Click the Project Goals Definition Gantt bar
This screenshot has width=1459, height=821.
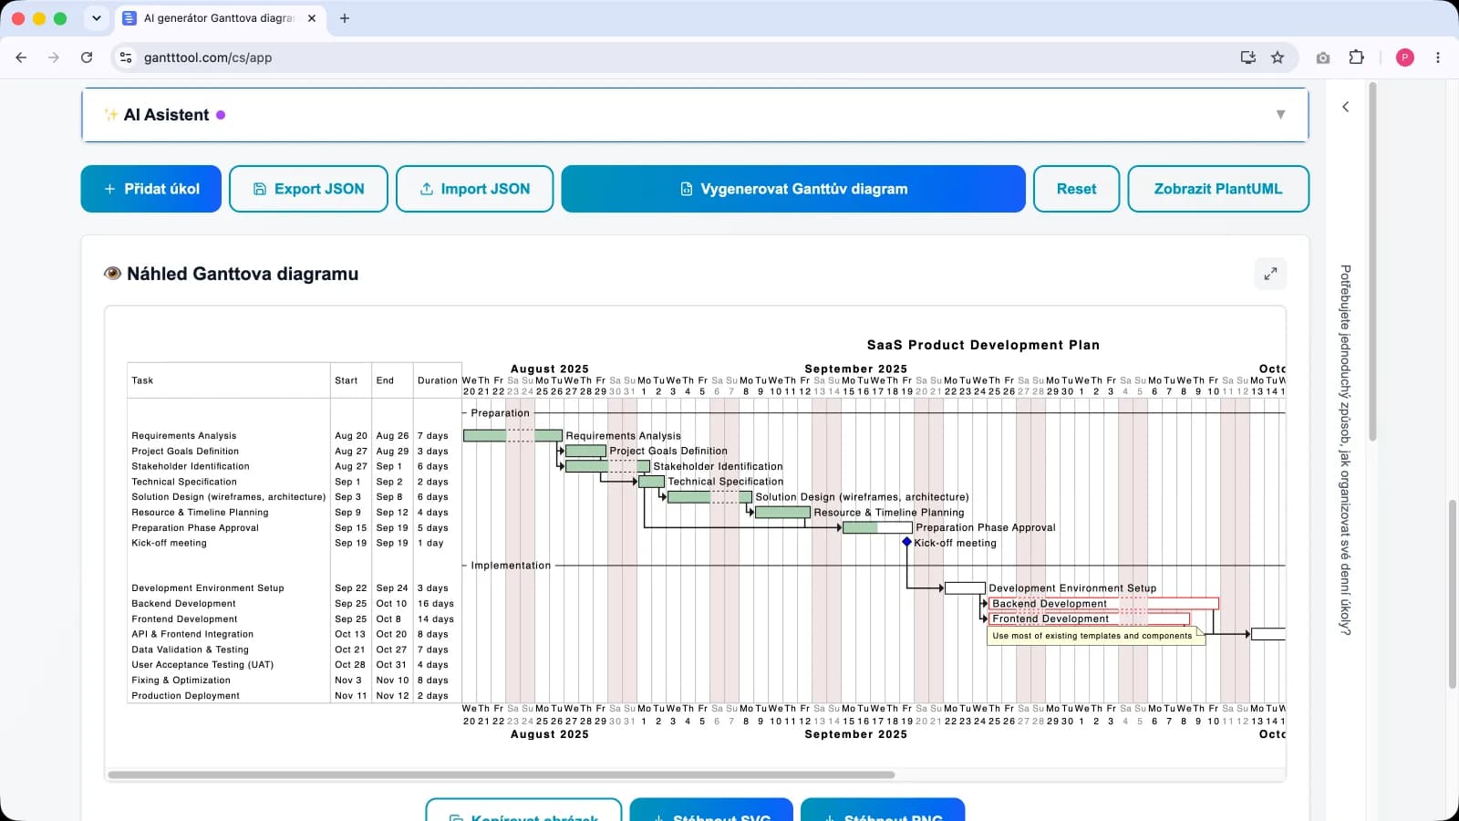(x=585, y=451)
